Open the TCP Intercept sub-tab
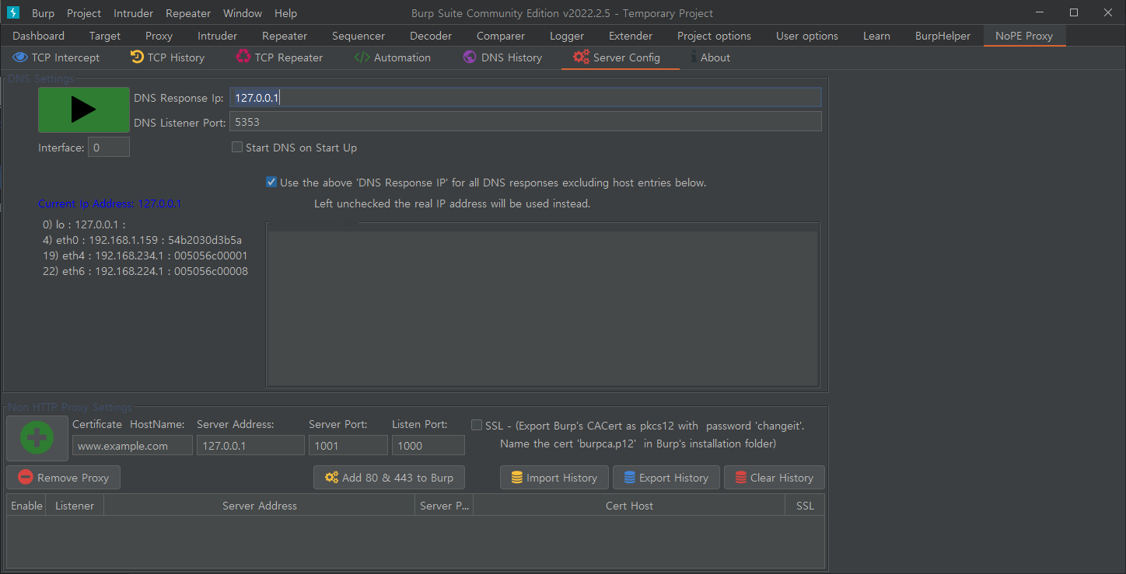1126x574 pixels. coord(56,57)
